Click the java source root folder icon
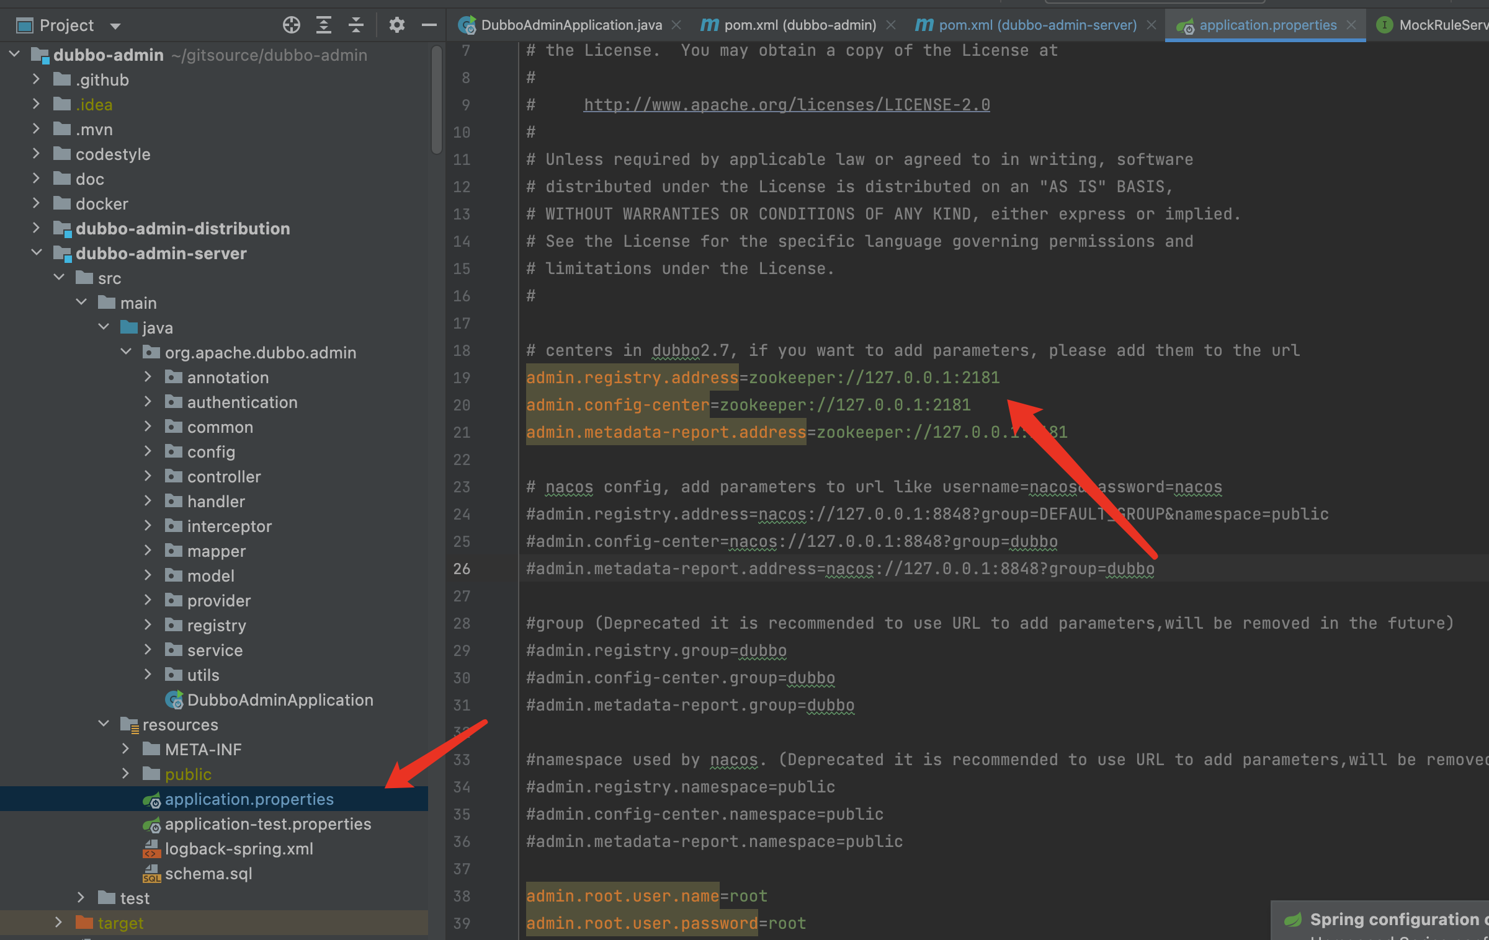 click(x=129, y=327)
